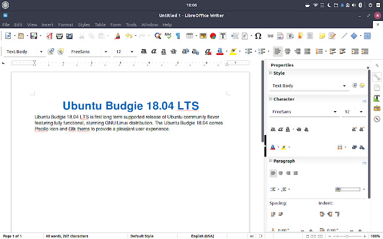The width and height of the screenshot is (383, 239).
Task: Click 100% zoom level in status bar
Action: [375, 236]
